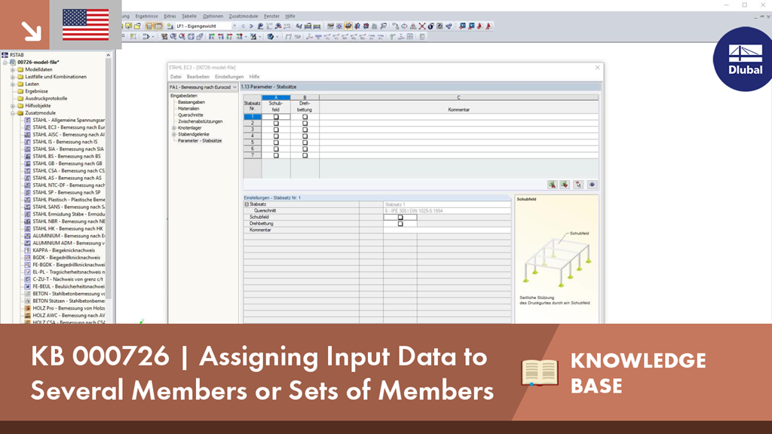Expand the Hilfsobjekte tree node
This screenshot has width=772, height=434.
[13, 105]
